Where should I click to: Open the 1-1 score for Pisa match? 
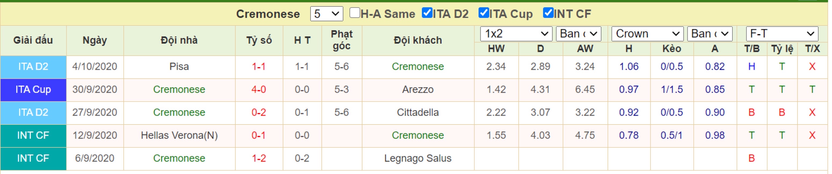coord(259,67)
